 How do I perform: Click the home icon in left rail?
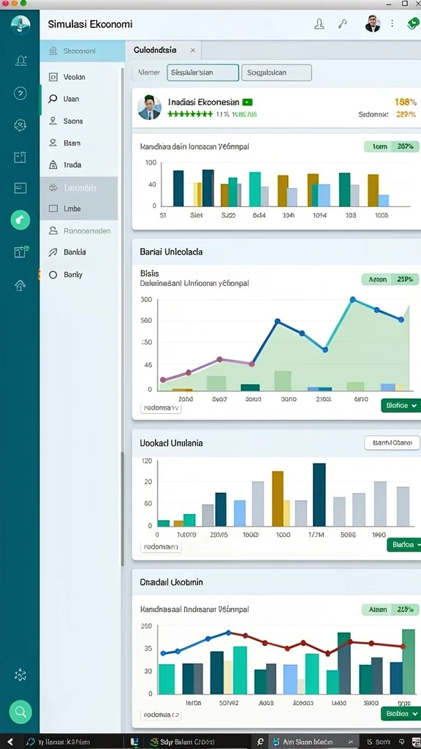pos(20,285)
